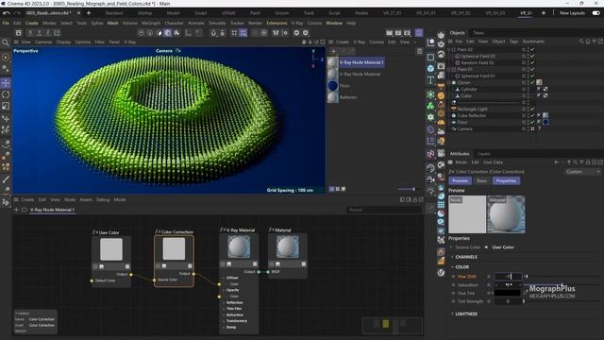Add a new document tab with plus icon
Image resolution: width=604 pixels, height=340 pixels.
pos(89,13)
